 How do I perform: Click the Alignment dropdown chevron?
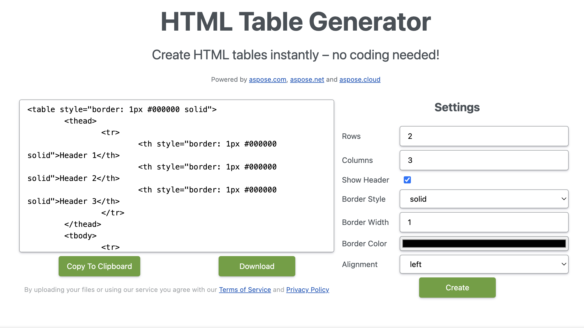563,264
